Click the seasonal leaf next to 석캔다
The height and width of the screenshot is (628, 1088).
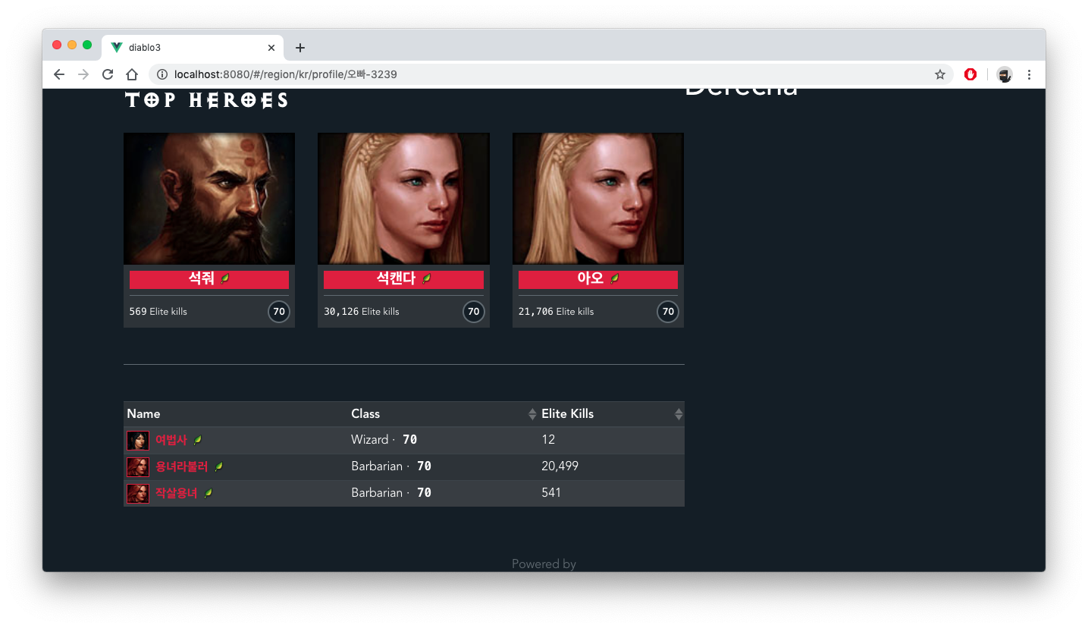click(x=427, y=279)
